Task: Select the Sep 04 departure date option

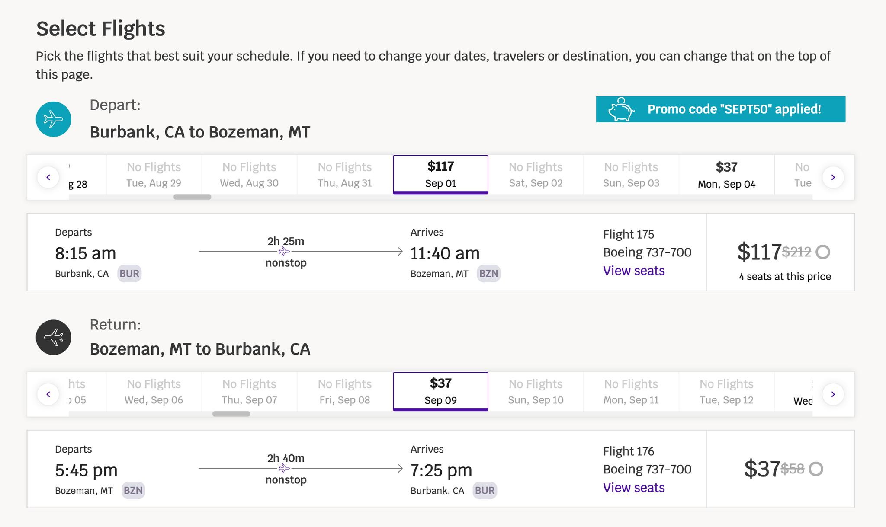Action: coord(726,174)
